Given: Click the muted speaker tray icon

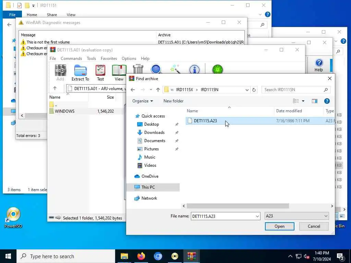Looking at the screenshot, I should [x=307, y=256].
